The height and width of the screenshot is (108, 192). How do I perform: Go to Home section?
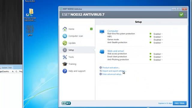[77, 29]
